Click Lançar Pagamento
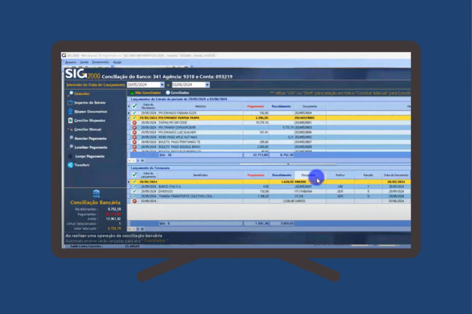This screenshot has width=472, height=314. pos(90,156)
